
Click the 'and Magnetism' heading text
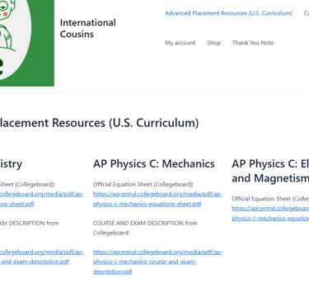(x=270, y=178)
